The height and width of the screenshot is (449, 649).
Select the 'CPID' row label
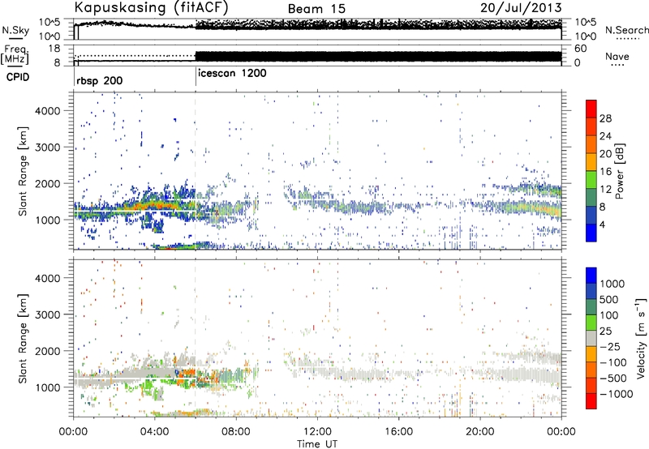[18, 77]
